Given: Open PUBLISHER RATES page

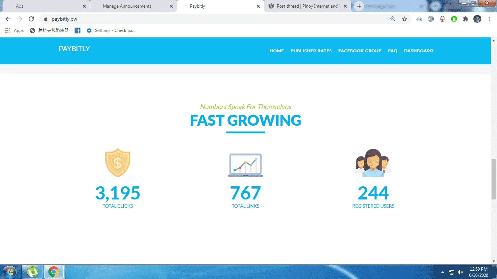Looking at the screenshot, I should pyautogui.click(x=311, y=51).
